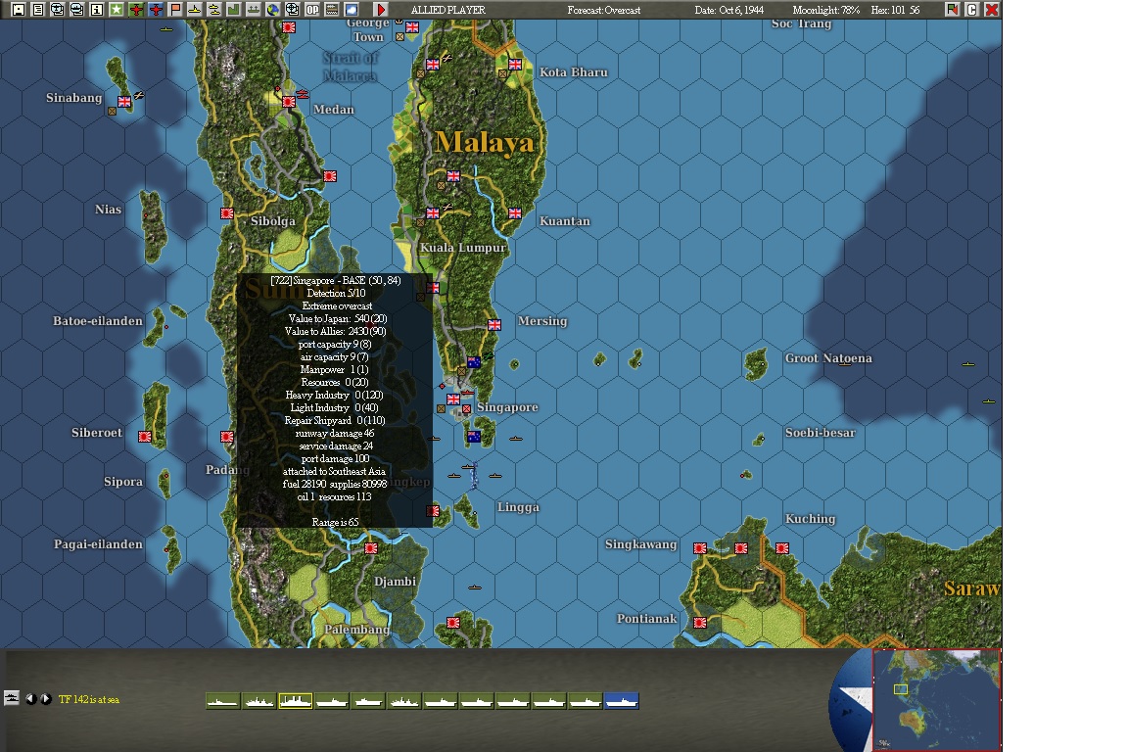The image size is (1128, 752).
Task: Click the 'Kuala Lumpur' map label
Action: [x=463, y=248]
